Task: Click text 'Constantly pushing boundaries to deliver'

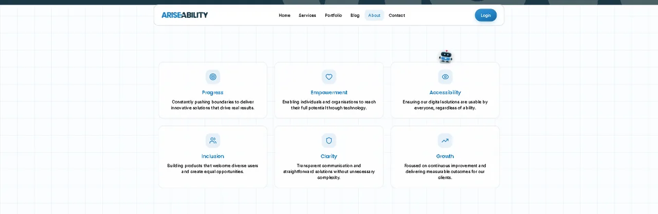Action: [x=213, y=102]
